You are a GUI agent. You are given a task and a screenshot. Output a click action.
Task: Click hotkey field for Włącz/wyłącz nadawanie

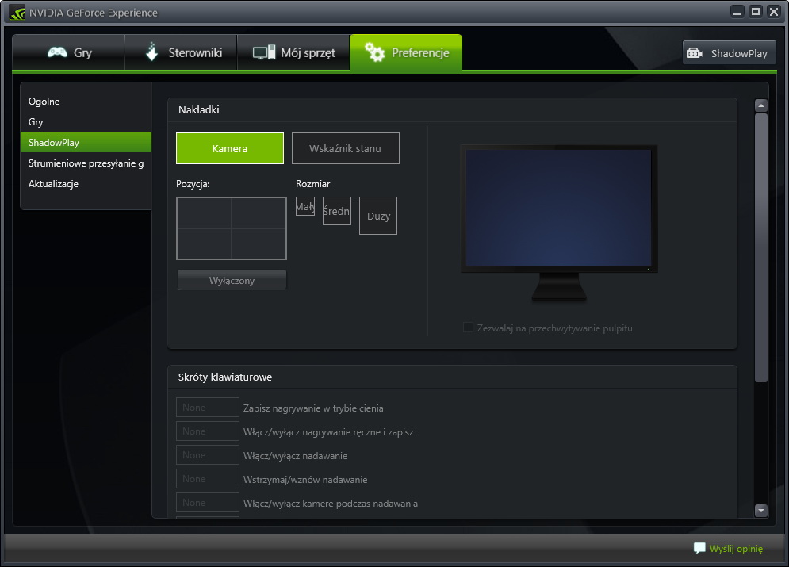(207, 455)
